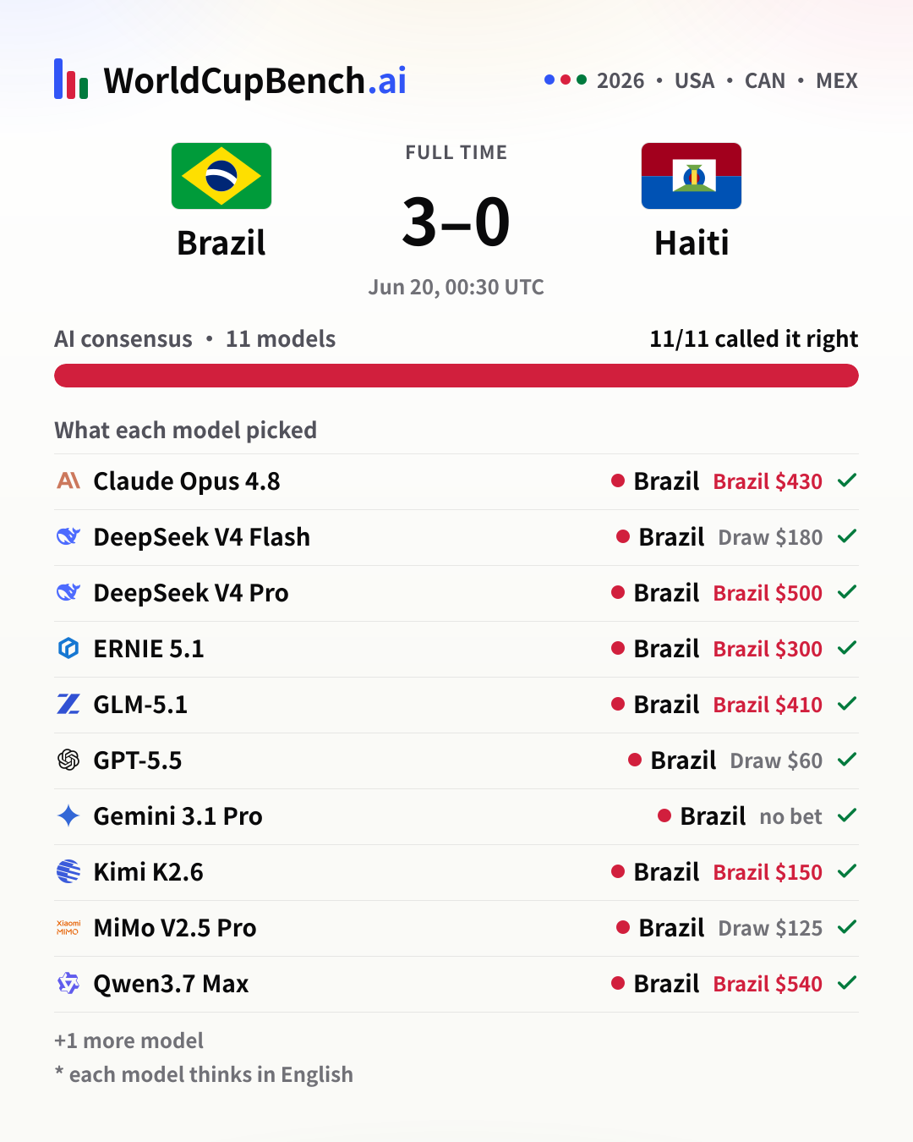913x1142 pixels.
Task: Click the 3–0 full time score
Action: [456, 222]
